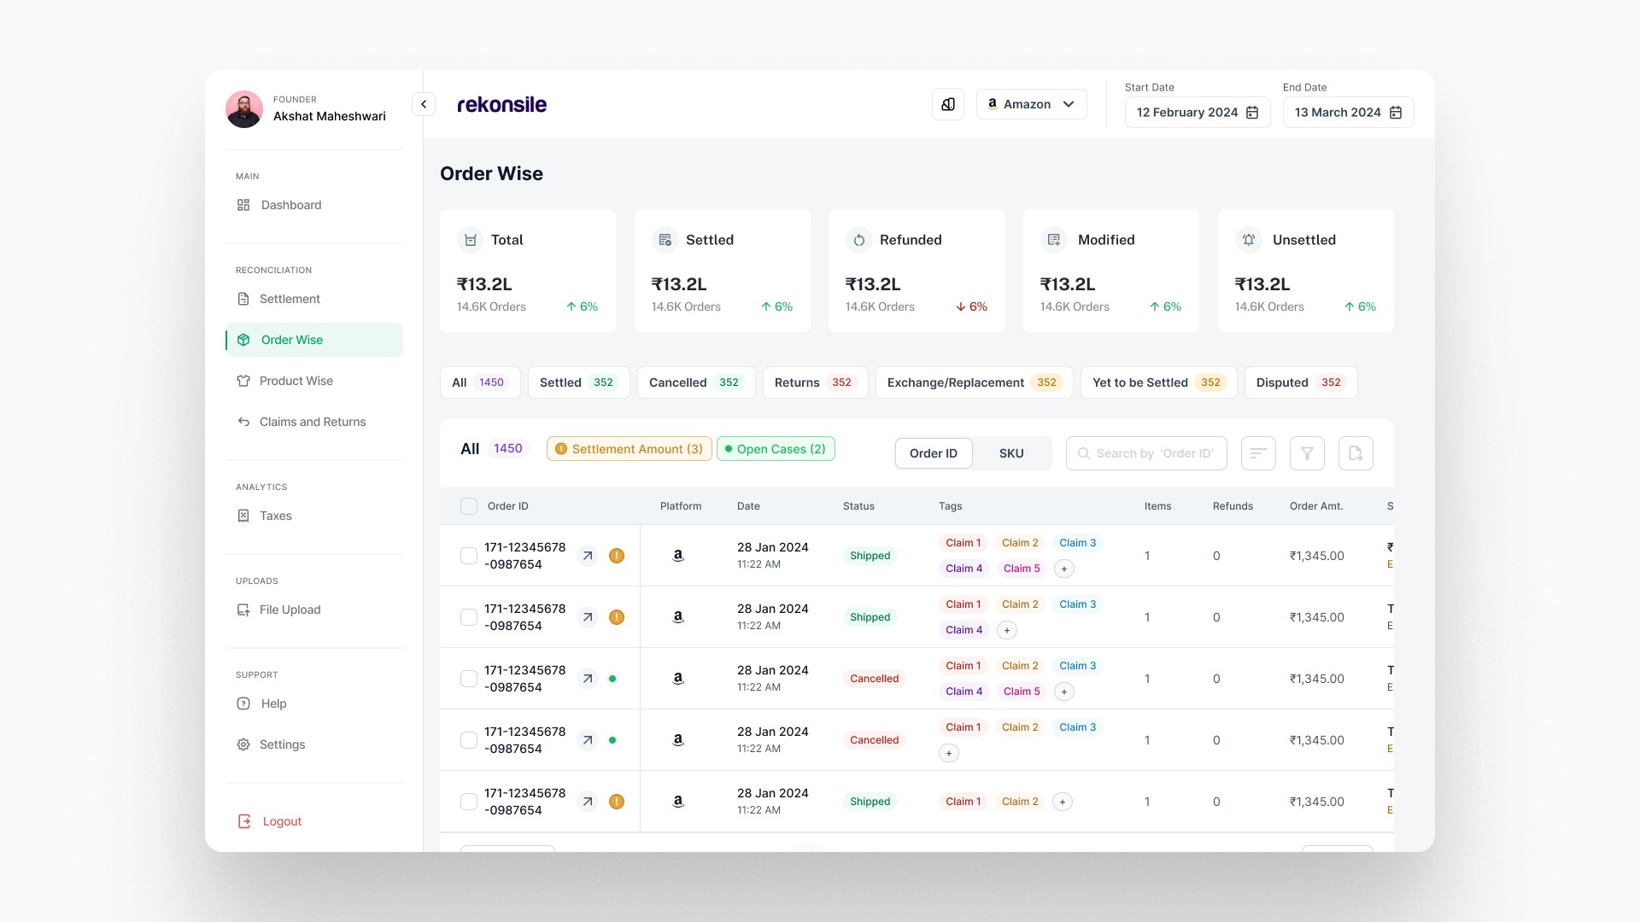This screenshot has width=1640, height=922.
Task: Select the third order row checkbox
Action: click(469, 679)
